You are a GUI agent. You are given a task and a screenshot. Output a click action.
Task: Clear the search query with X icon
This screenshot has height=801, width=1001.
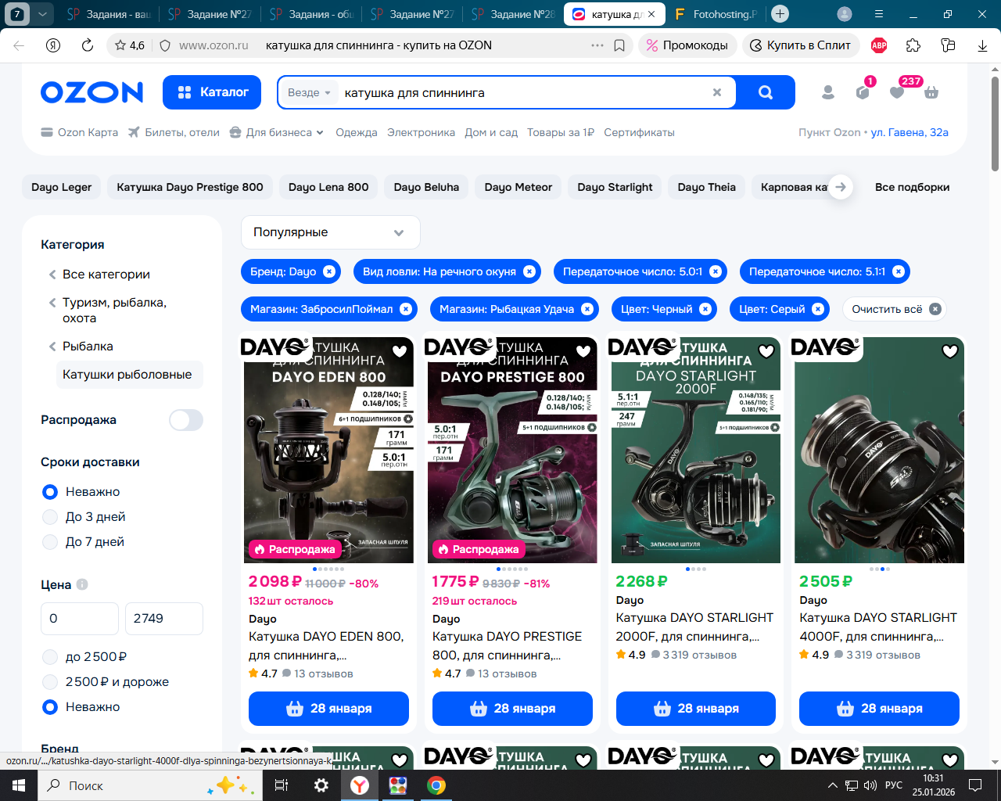(717, 92)
